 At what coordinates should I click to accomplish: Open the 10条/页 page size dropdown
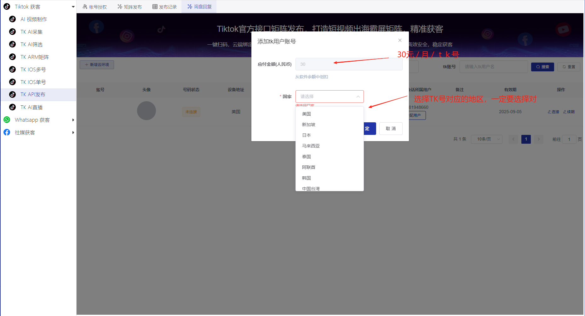[486, 139]
